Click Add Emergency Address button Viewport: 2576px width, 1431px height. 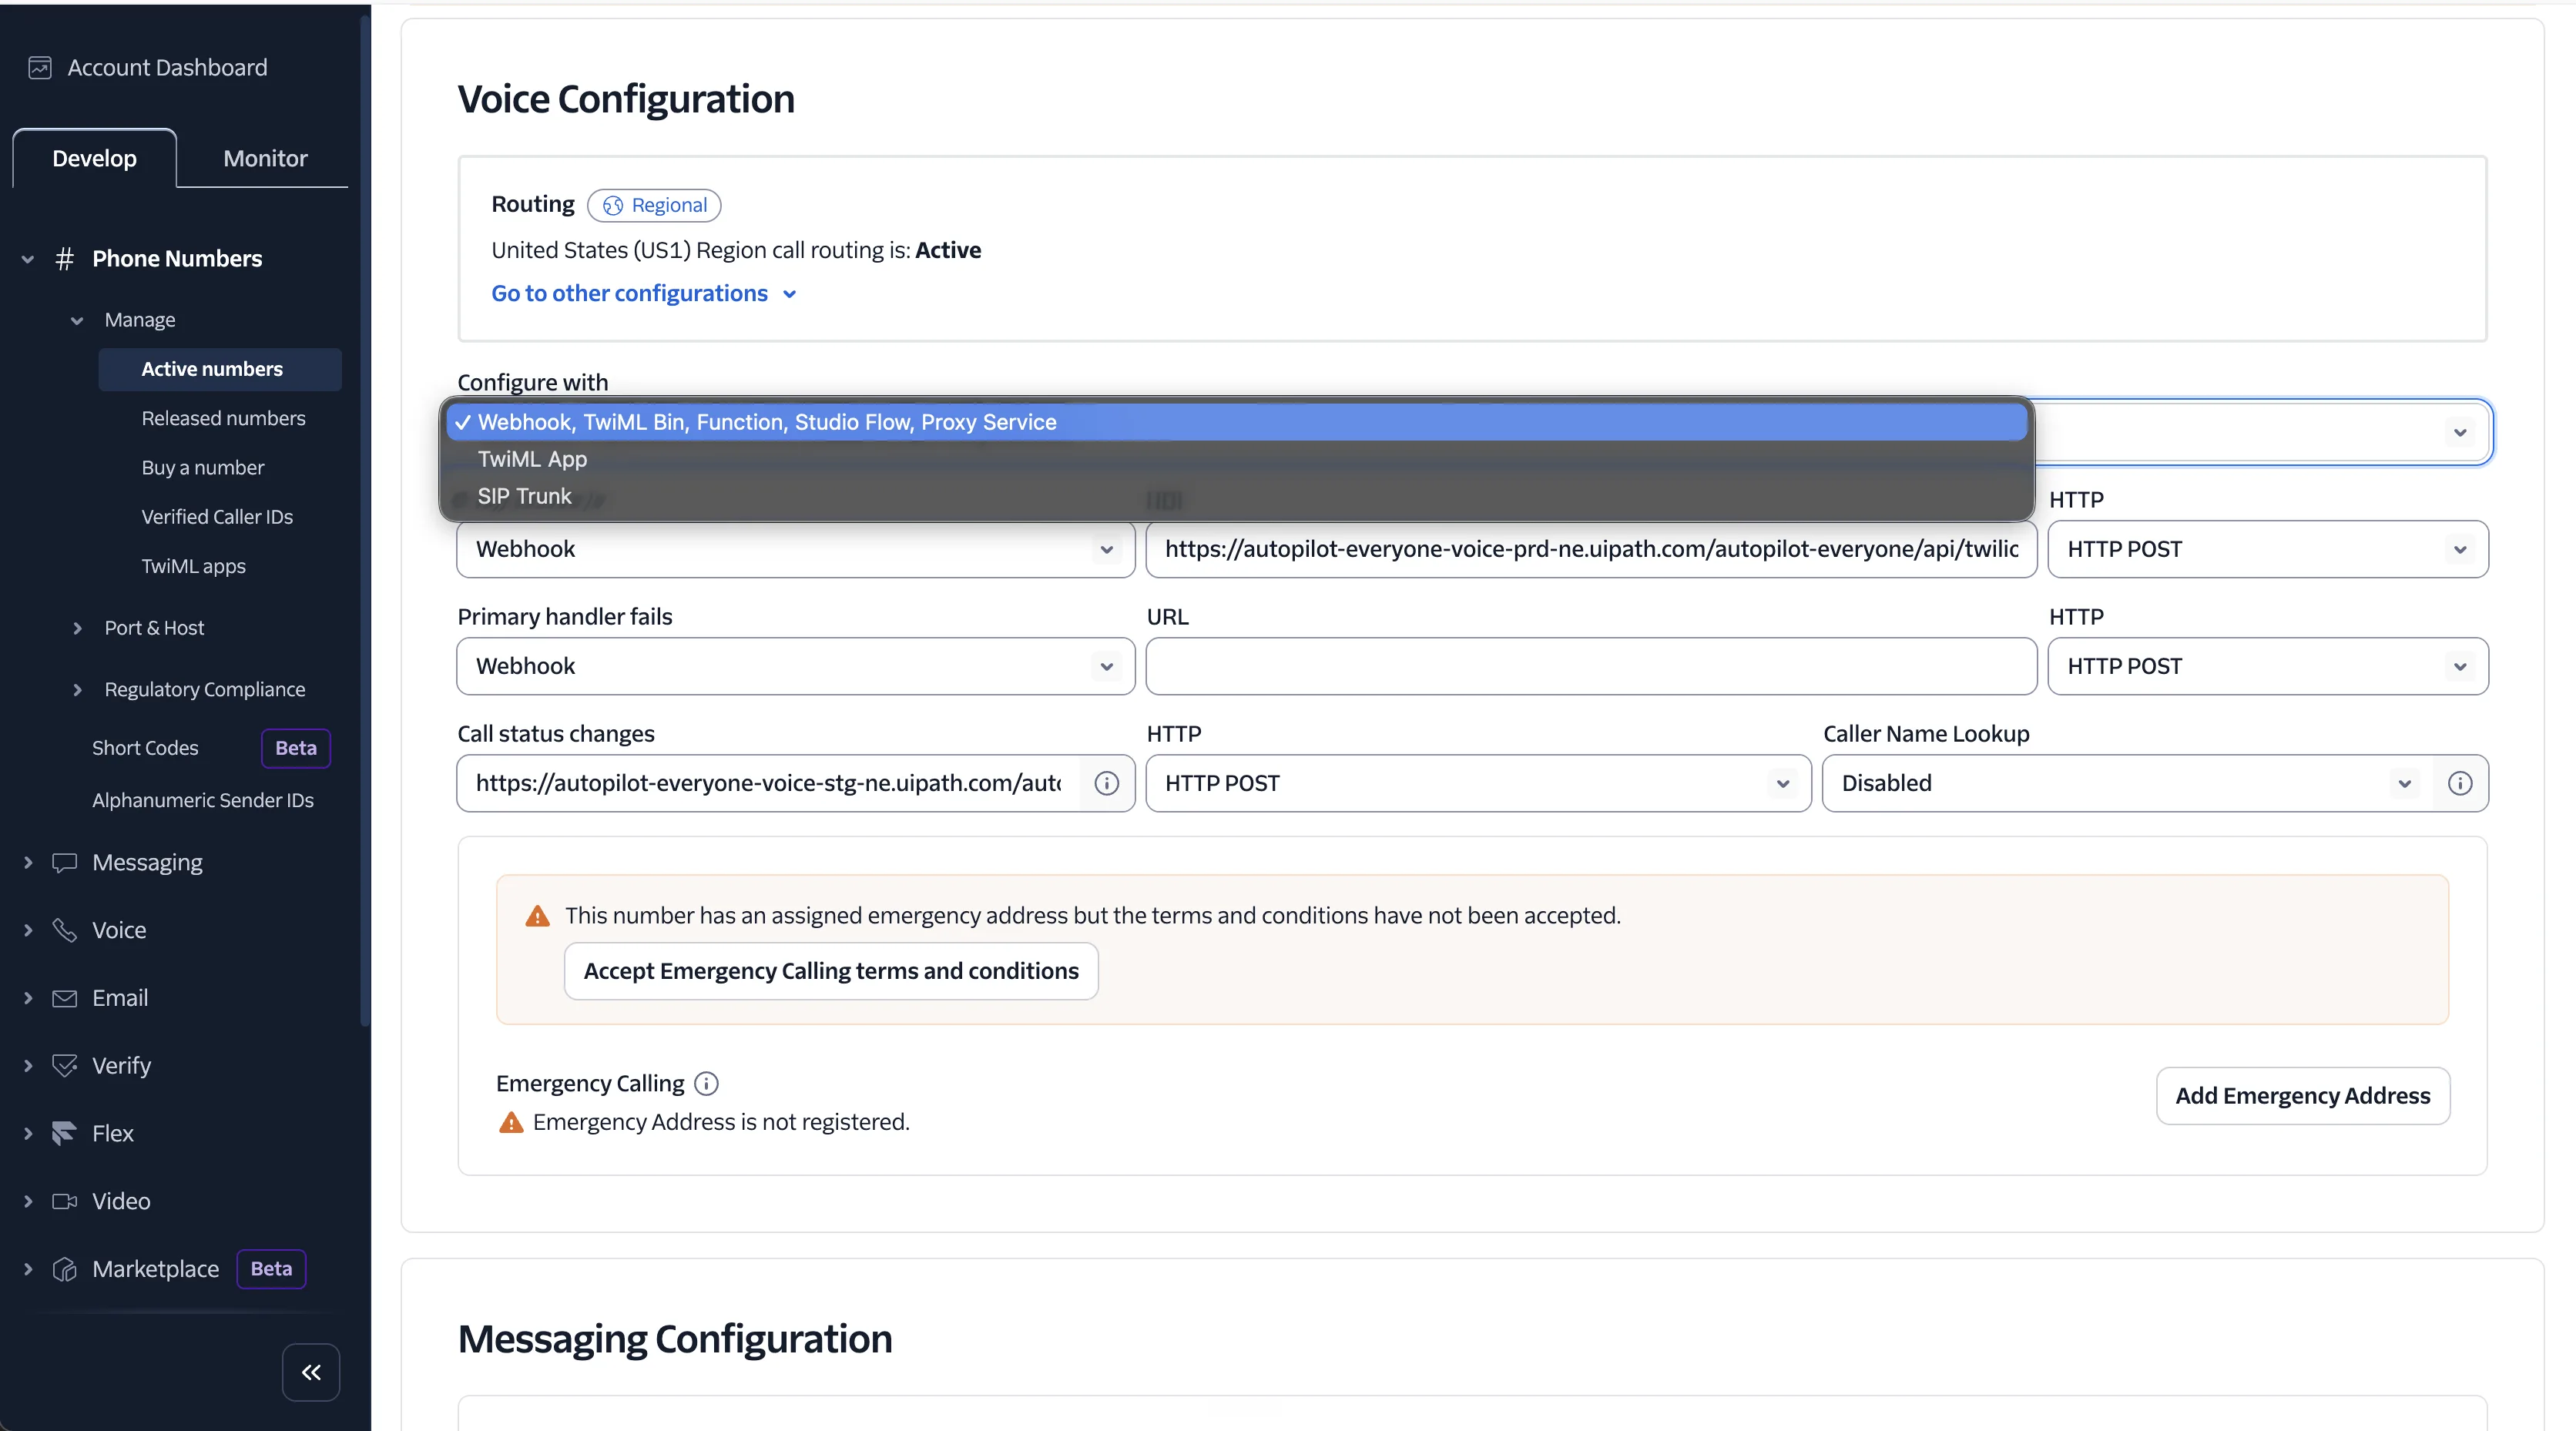(x=2303, y=1096)
